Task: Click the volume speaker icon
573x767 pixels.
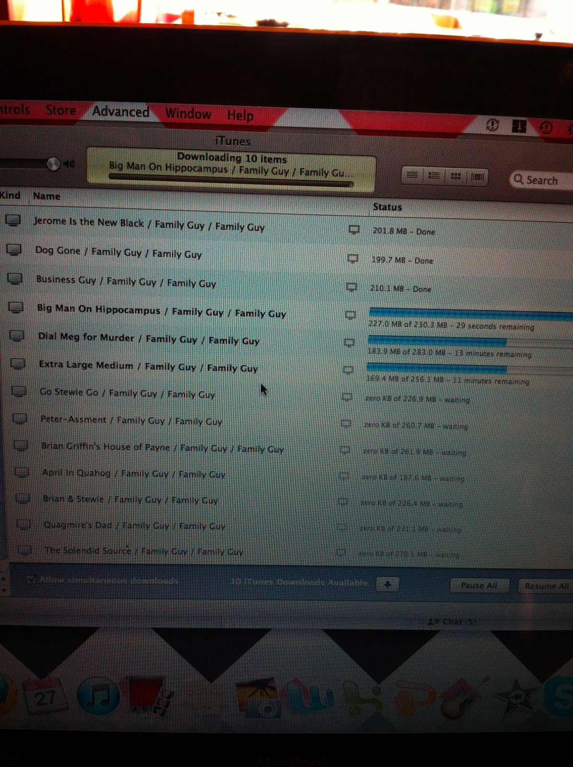Action: 70,164
